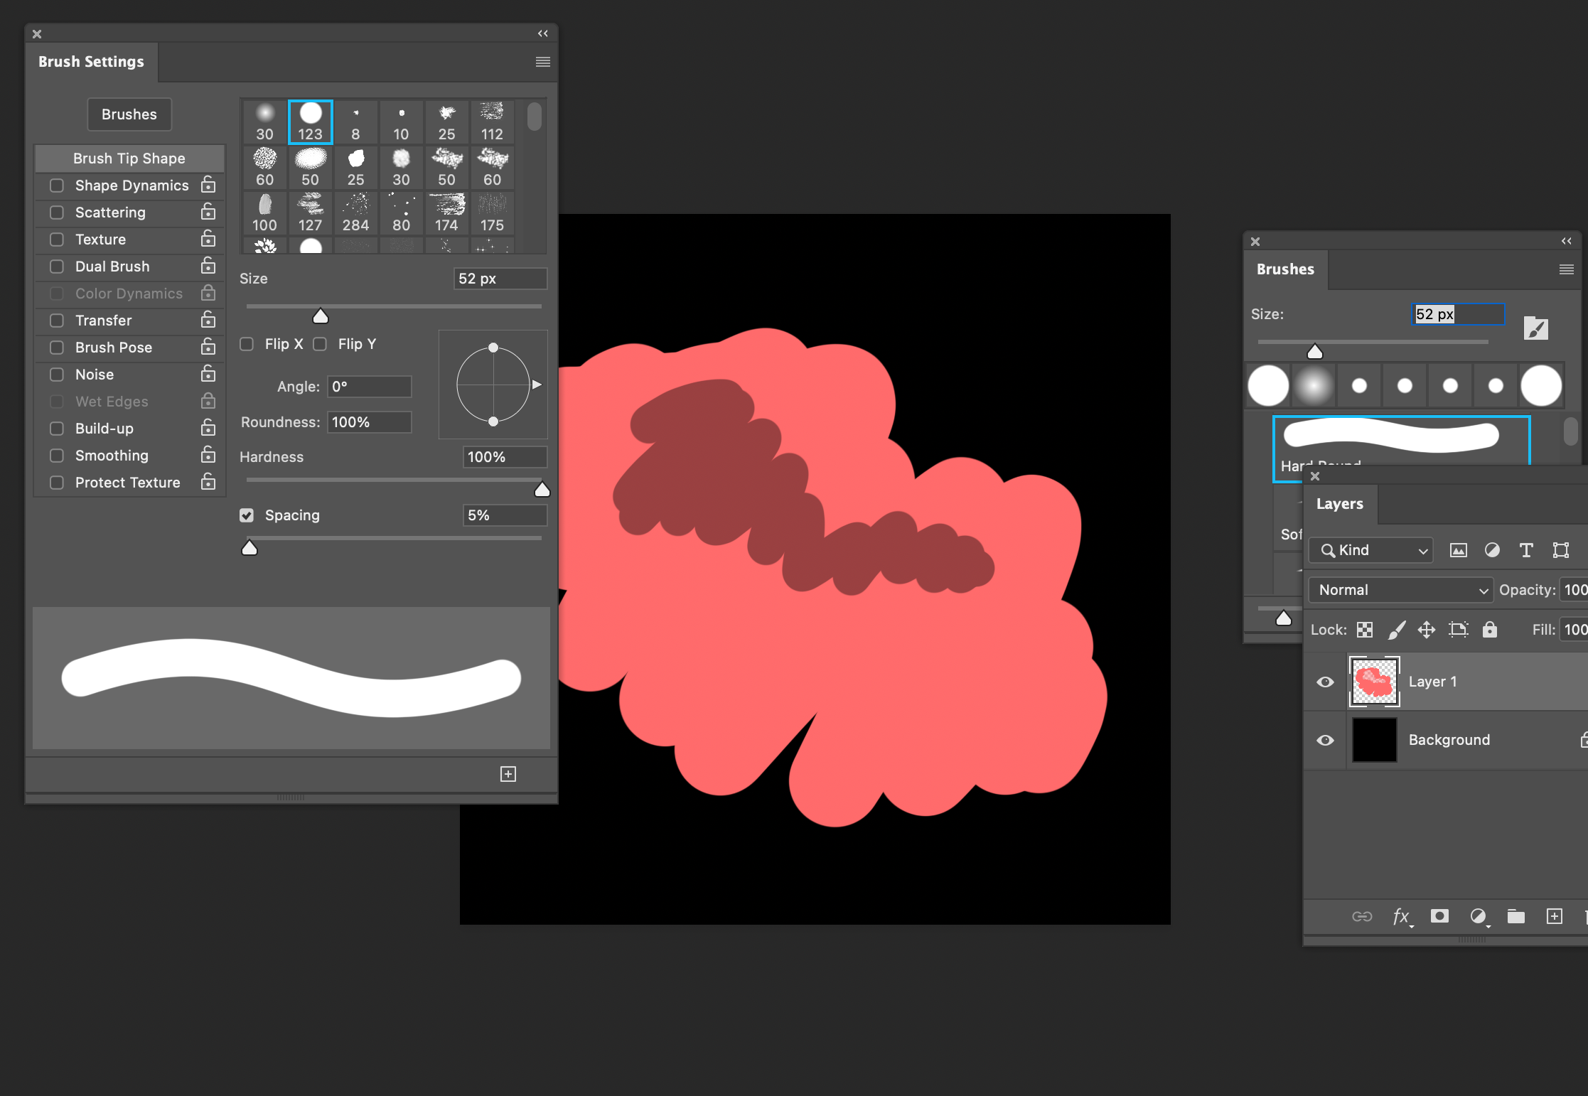Select the Brush Tip Shape section

129,159
